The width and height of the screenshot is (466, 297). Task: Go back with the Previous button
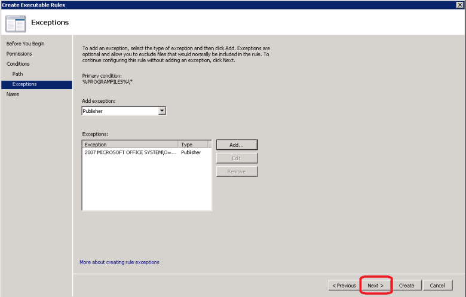344,286
